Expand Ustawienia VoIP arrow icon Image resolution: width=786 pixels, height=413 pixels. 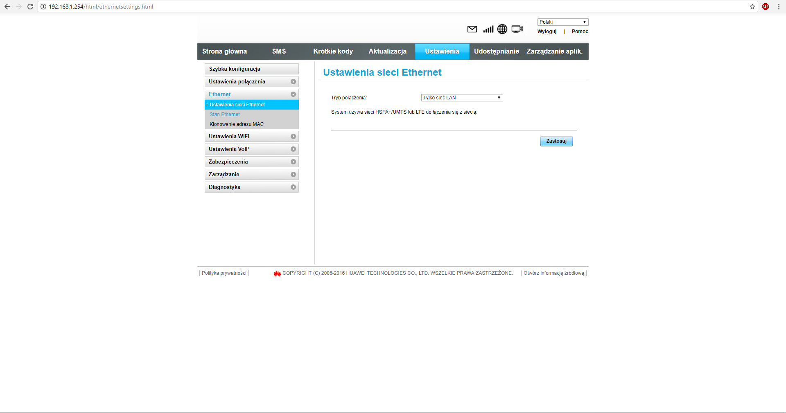click(x=293, y=149)
